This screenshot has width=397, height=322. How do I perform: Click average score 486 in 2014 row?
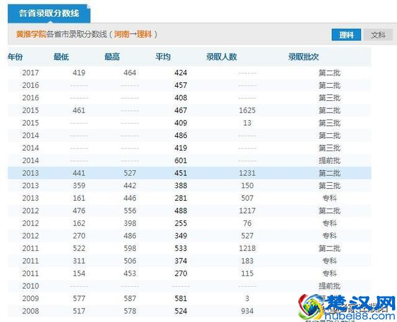click(x=181, y=136)
